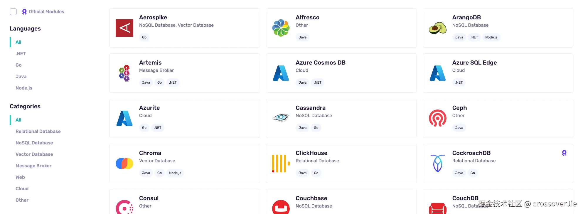Image resolution: width=583 pixels, height=214 pixels.
Task: Click the ArangoDB avocado logo
Action: [438, 28]
